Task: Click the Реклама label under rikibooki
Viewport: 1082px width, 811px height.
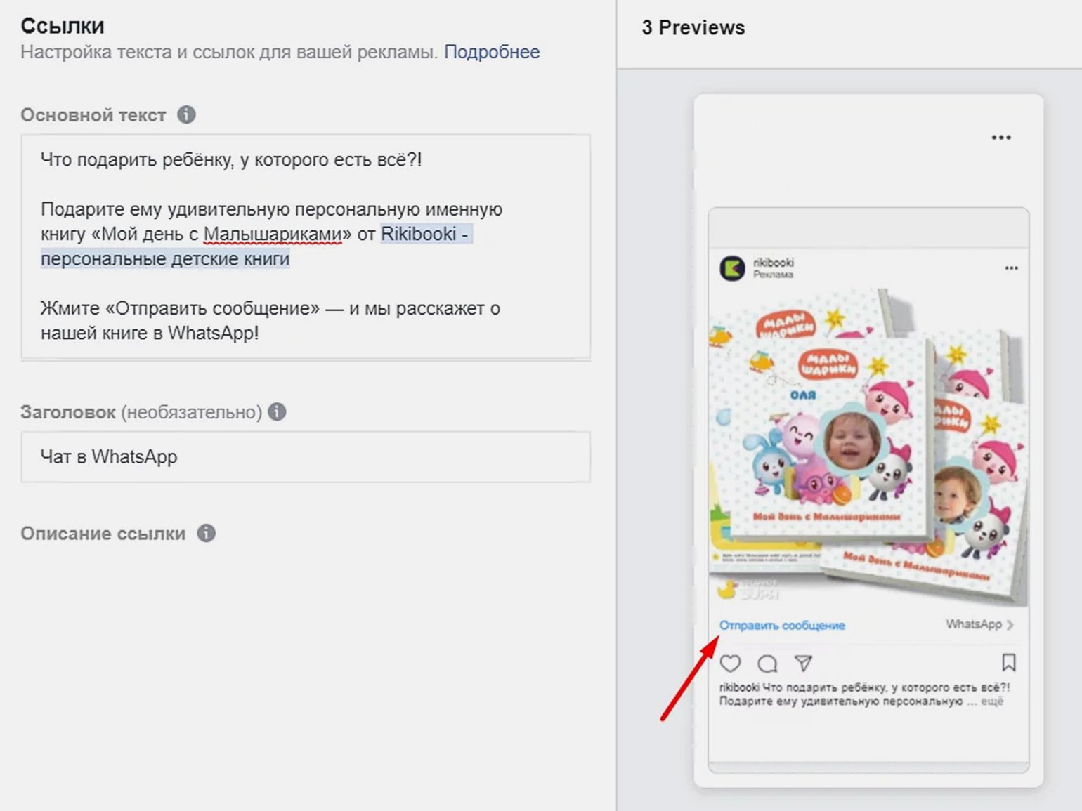Action: coord(773,275)
